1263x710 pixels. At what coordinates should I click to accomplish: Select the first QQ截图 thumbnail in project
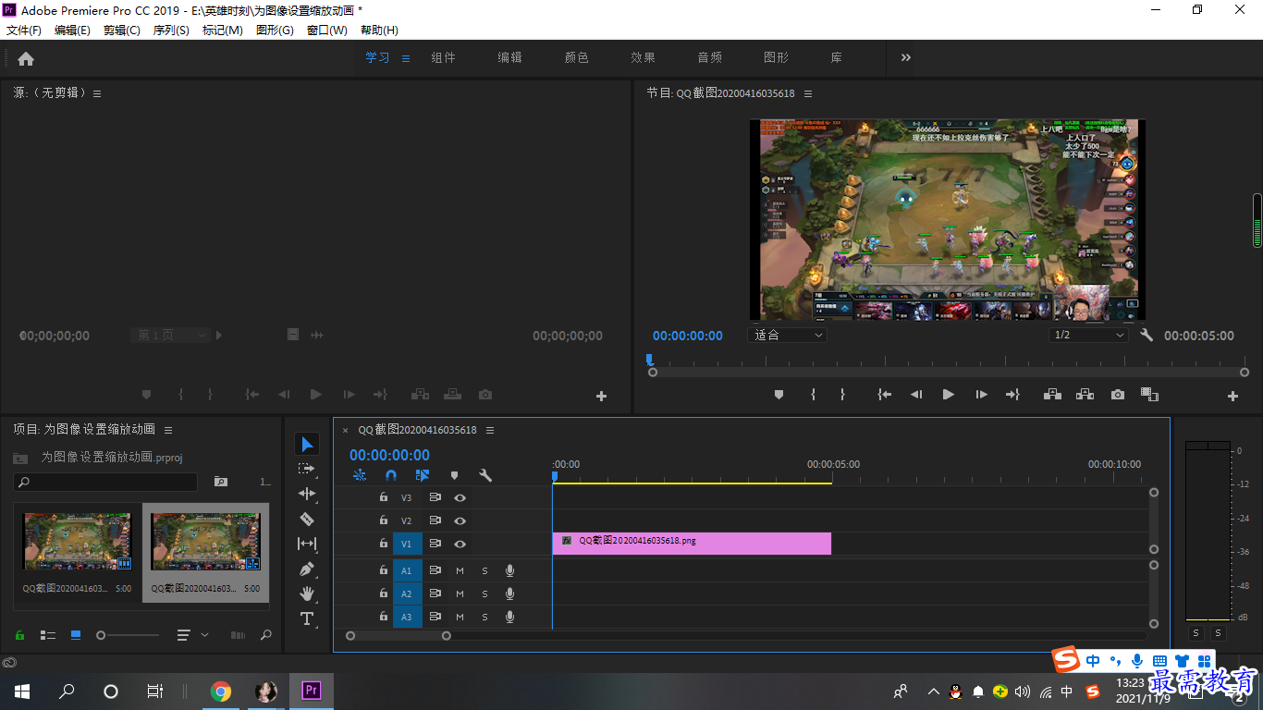(78, 542)
